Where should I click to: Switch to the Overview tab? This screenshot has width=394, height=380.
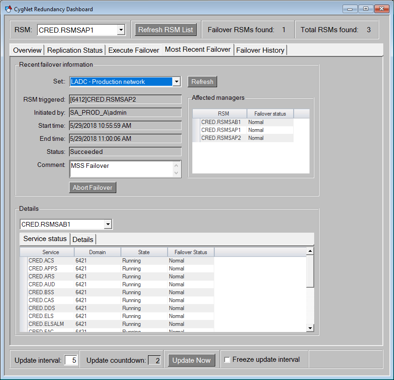click(x=27, y=50)
